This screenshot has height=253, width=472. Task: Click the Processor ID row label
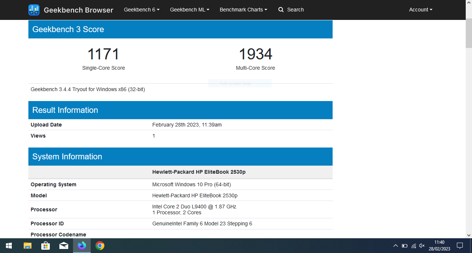coord(47,223)
